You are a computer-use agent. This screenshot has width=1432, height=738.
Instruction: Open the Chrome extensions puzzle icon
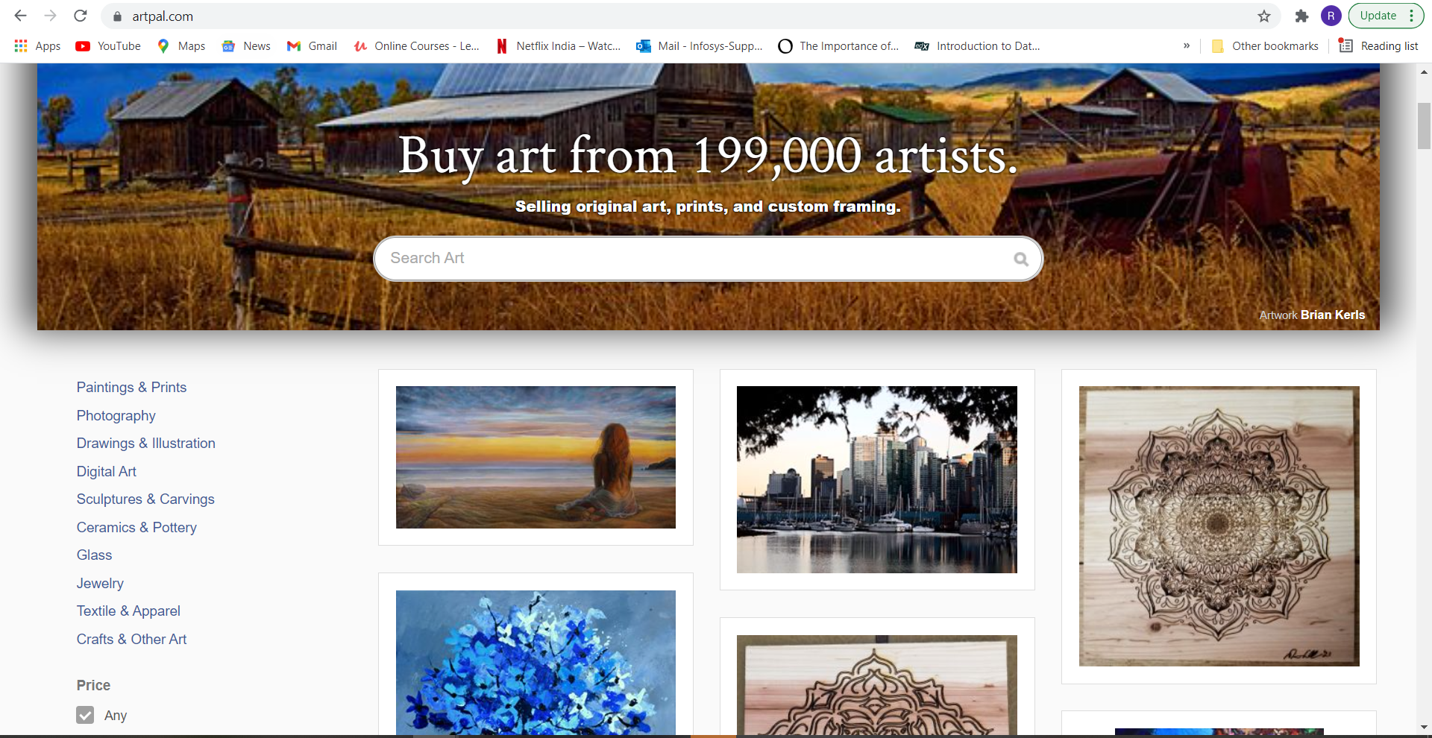click(x=1301, y=16)
